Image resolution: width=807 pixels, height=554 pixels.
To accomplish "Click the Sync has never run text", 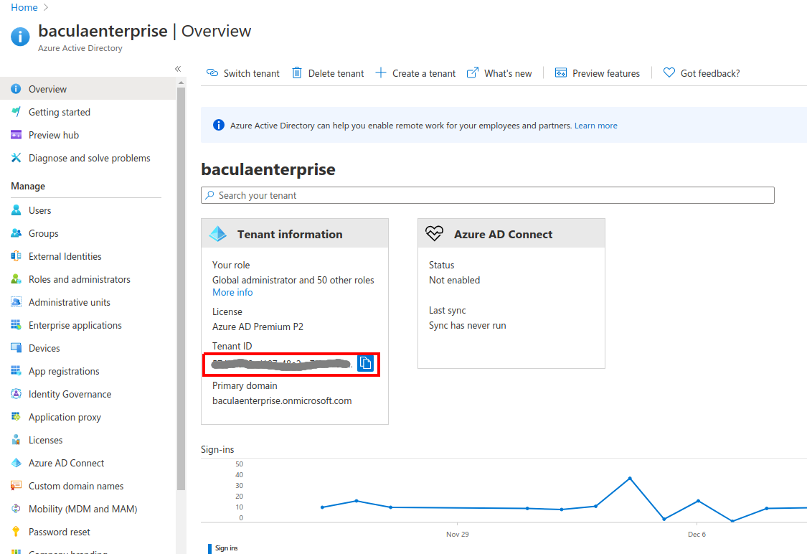I will tap(467, 325).
